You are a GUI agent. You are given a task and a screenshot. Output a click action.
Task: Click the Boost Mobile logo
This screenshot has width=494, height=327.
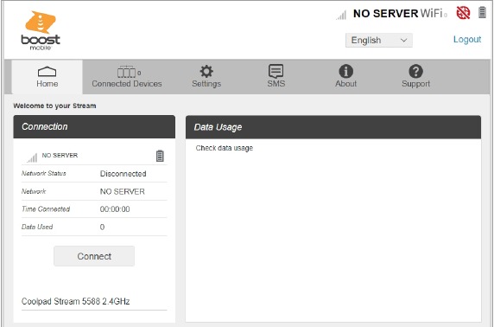pyautogui.click(x=41, y=30)
